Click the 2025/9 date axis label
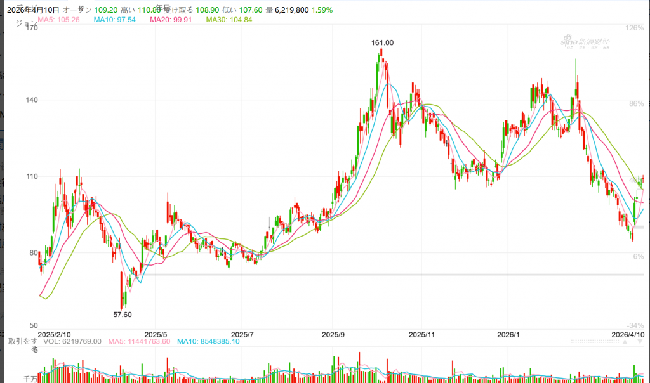This screenshot has height=383, width=650. tap(333, 334)
